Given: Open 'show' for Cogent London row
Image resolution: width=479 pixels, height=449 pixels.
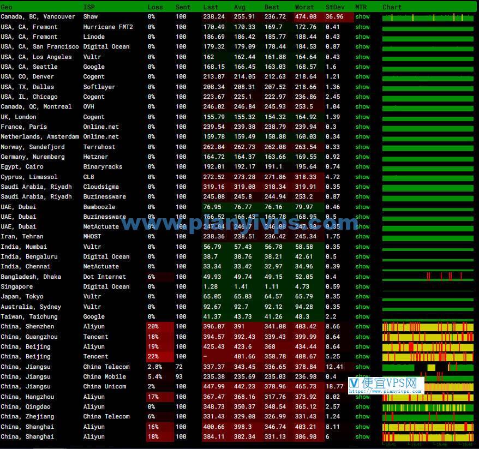Looking at the screenshot, I should 362,117.
